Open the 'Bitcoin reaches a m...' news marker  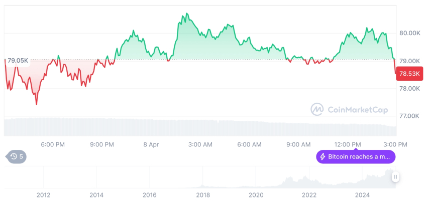[356, 157]
